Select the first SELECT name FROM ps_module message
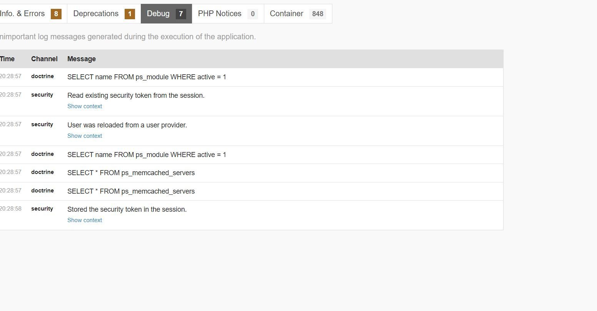Image resolution: width=597 pixels, height=311 pixels. coord(147,77)
